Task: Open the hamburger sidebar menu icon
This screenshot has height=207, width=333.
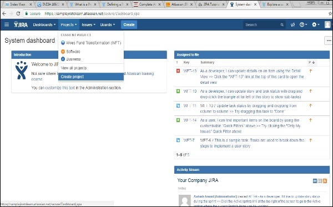Action: pos(7,24)
